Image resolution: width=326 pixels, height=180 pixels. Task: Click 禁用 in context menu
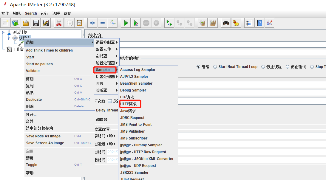[59, 158]
